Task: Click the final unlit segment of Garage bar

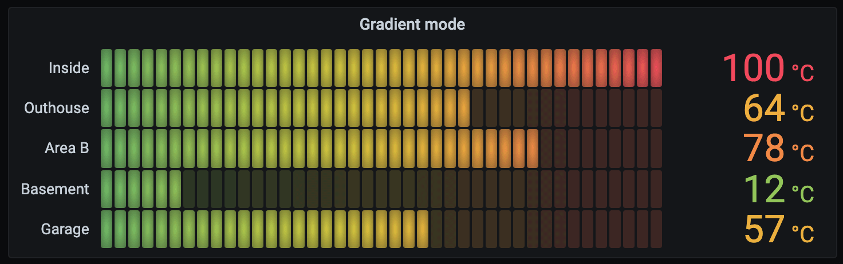Action: pyautogui.click(x=656, y=229)
